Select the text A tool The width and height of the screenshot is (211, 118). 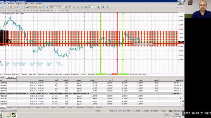[24, 10]
